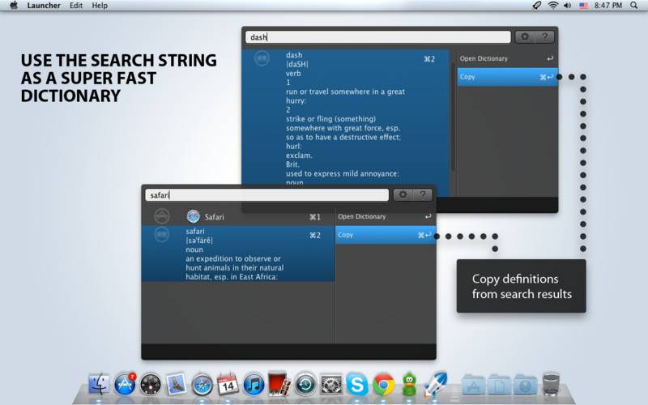Viewport: 648px width, 405px height.
Task: Open the Edit menu
Action: 76,6
